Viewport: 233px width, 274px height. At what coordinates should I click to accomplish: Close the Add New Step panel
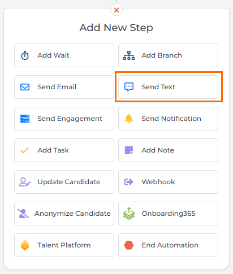pos(116,10)
